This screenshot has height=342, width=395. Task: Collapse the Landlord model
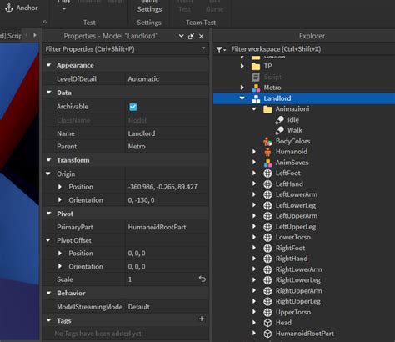242,98
